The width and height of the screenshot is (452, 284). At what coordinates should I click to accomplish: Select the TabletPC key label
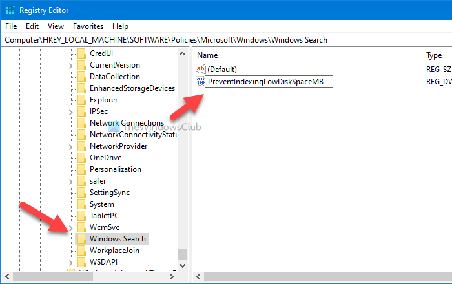pyautogui.click(x=105, y=216)
